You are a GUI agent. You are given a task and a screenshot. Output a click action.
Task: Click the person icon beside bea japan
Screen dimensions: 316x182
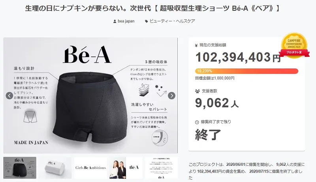click(x=115, y=21)
